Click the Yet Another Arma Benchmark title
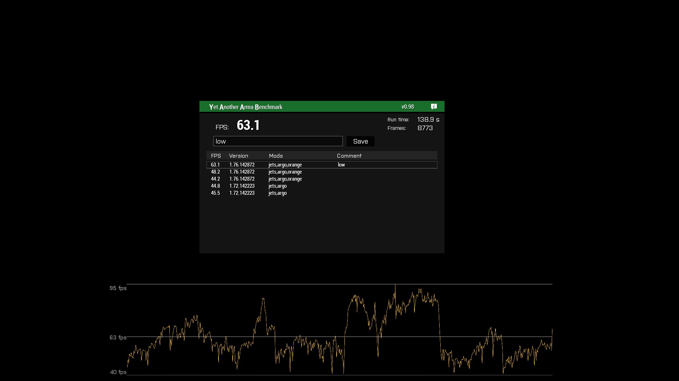Screen dimensions: 679x381 tap(245, 107)
